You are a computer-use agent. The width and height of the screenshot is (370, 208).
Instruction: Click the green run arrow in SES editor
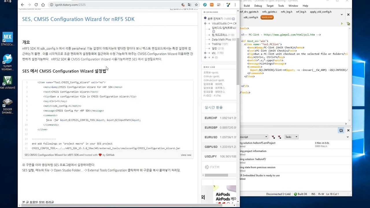342,24
